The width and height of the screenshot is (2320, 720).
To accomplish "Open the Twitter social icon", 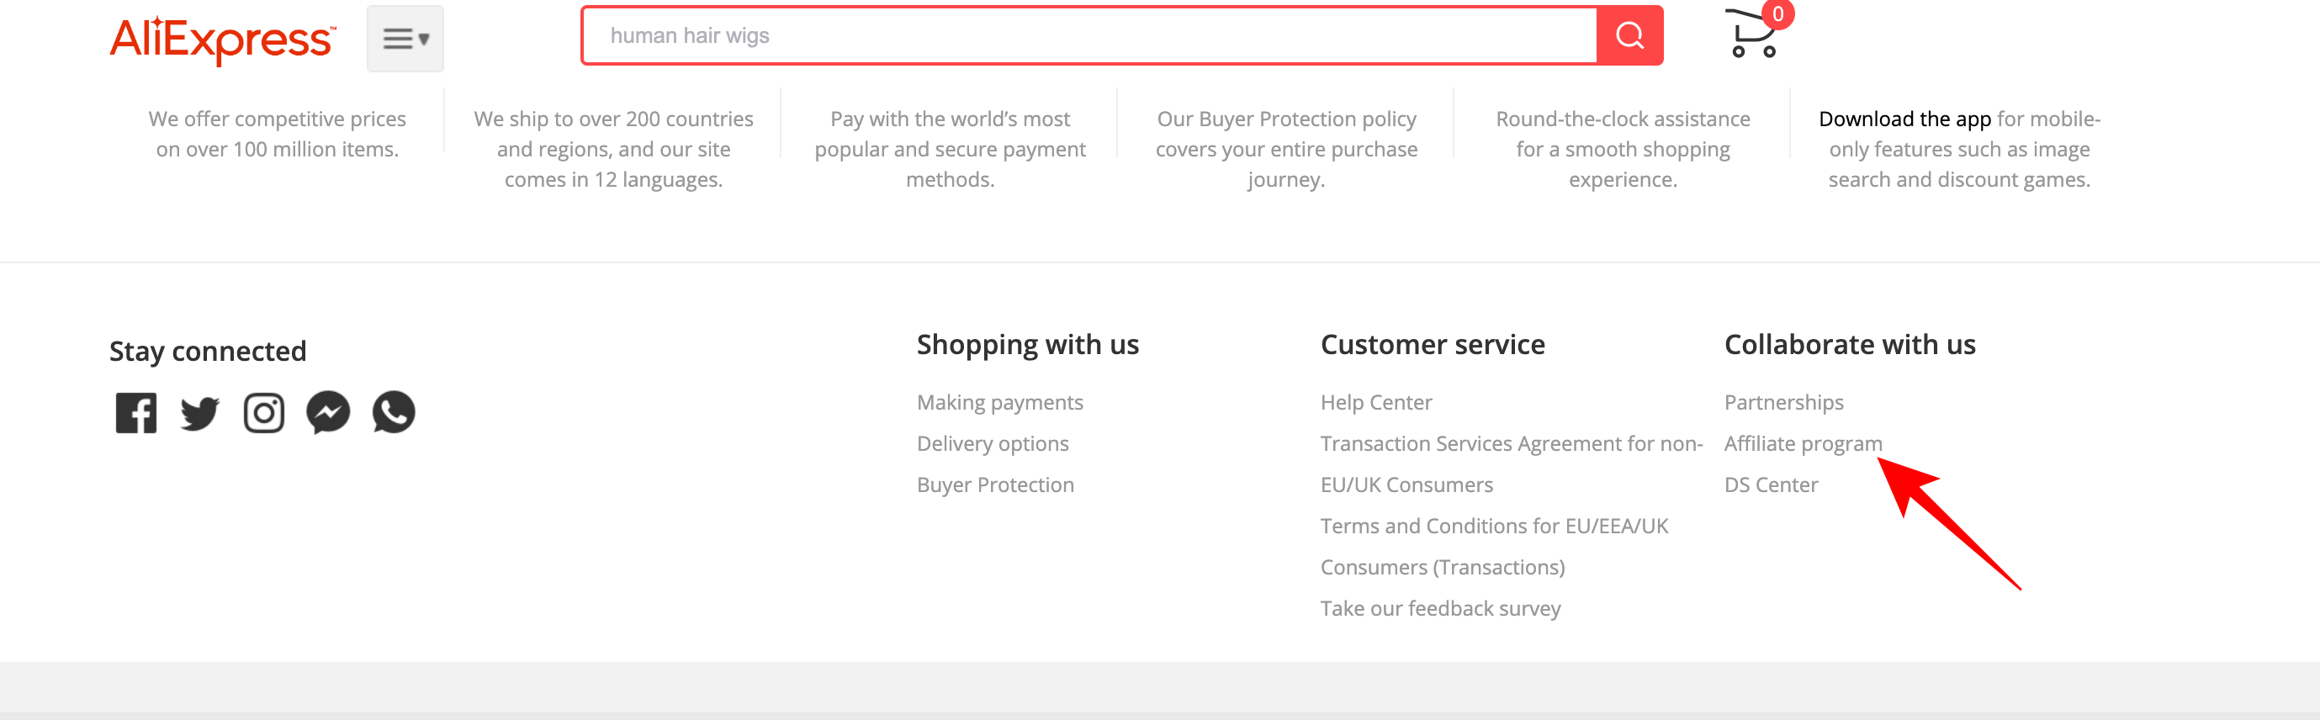I will click(200, 413).
